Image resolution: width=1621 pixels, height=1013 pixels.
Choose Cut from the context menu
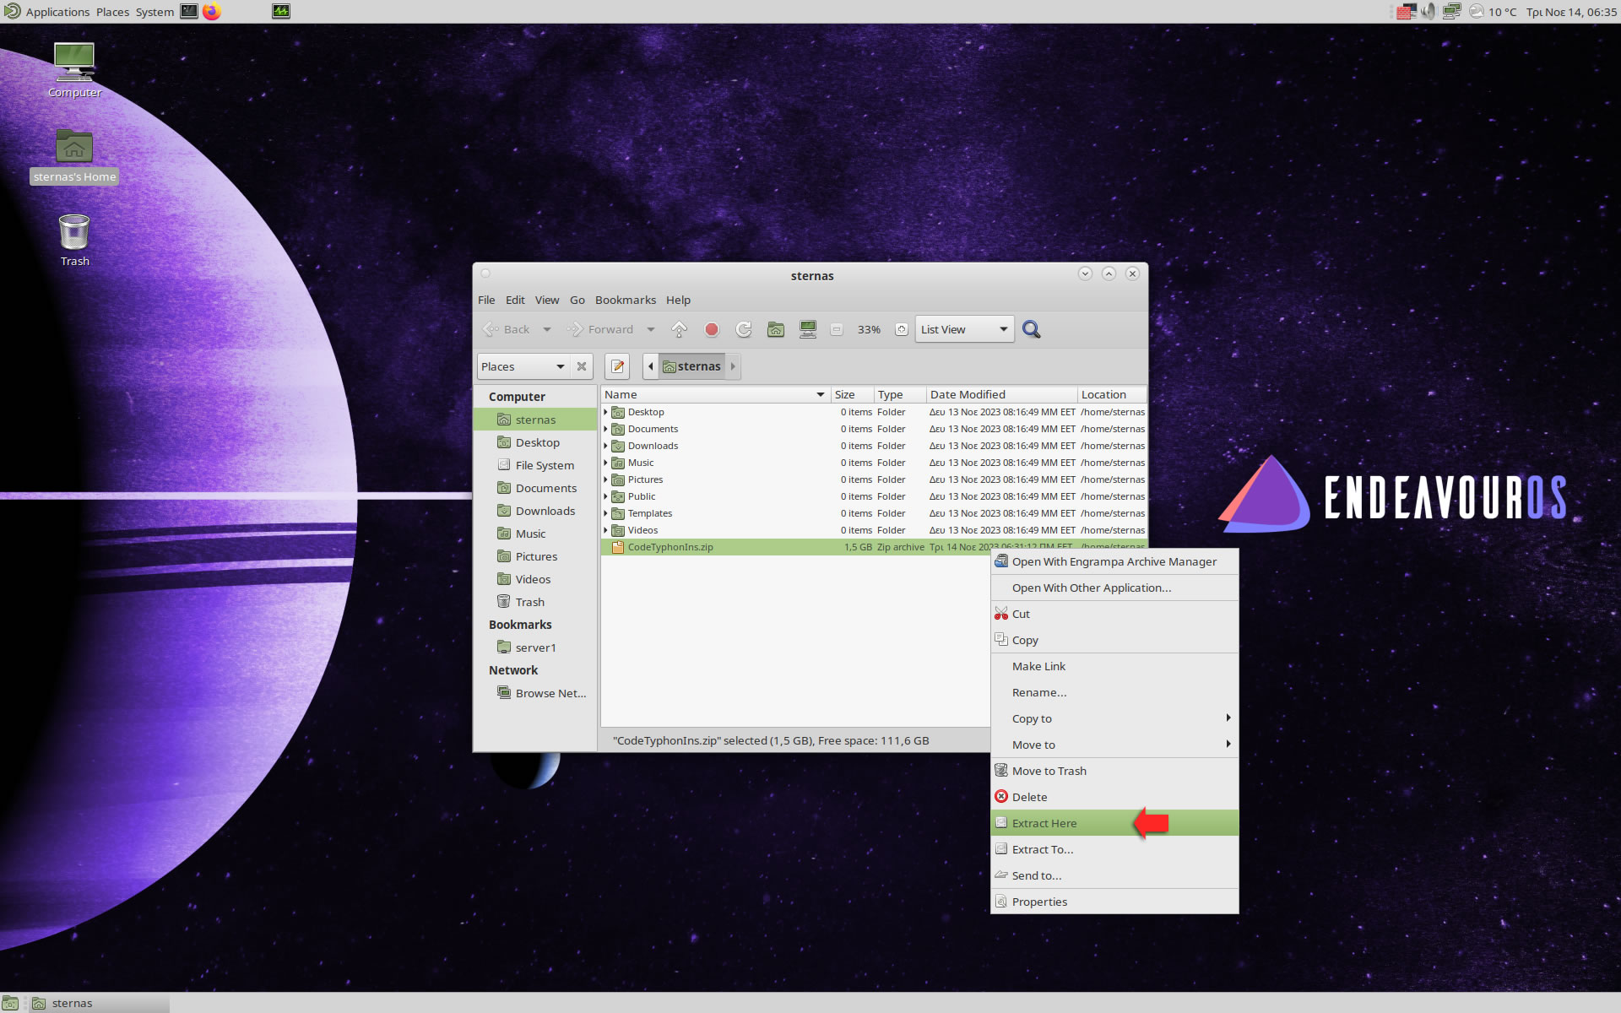point(1114,614)
